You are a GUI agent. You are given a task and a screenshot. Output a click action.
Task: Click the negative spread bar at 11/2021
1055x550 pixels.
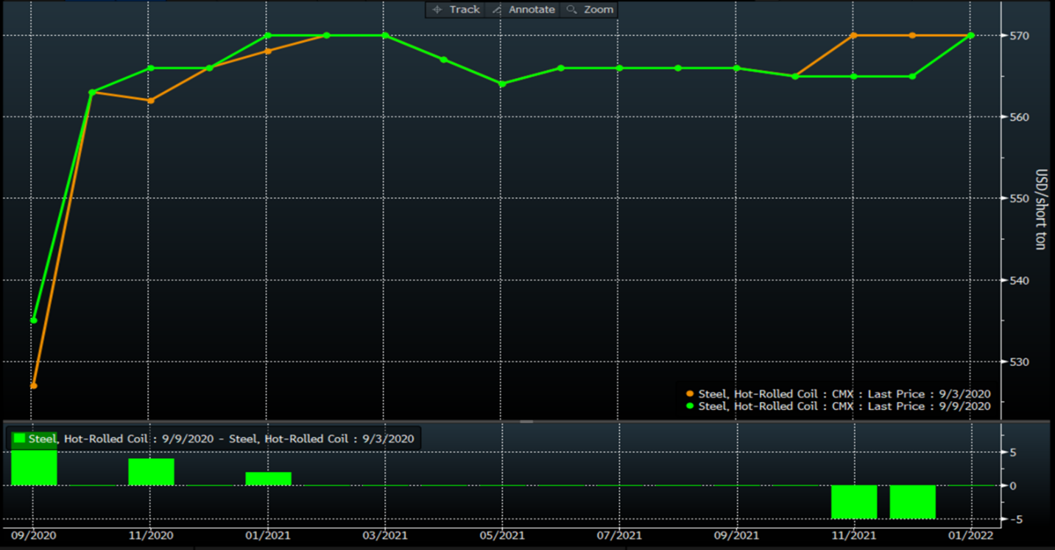pyautogui.click(x=854, y=501)
